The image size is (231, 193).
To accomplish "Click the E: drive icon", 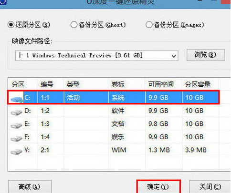I will pyautogui.click(x=16, y=126).
